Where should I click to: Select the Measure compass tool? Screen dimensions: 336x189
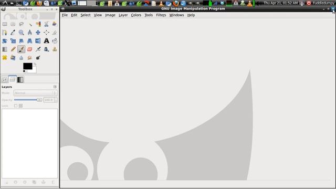tap(29, 33)
